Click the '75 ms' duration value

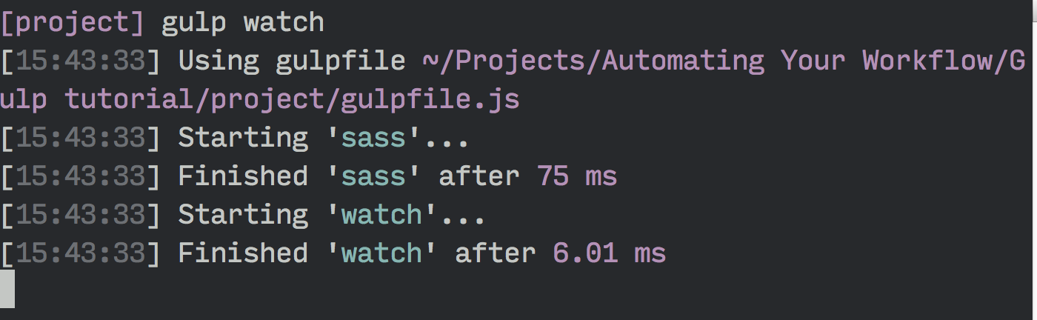pos(577,176)
